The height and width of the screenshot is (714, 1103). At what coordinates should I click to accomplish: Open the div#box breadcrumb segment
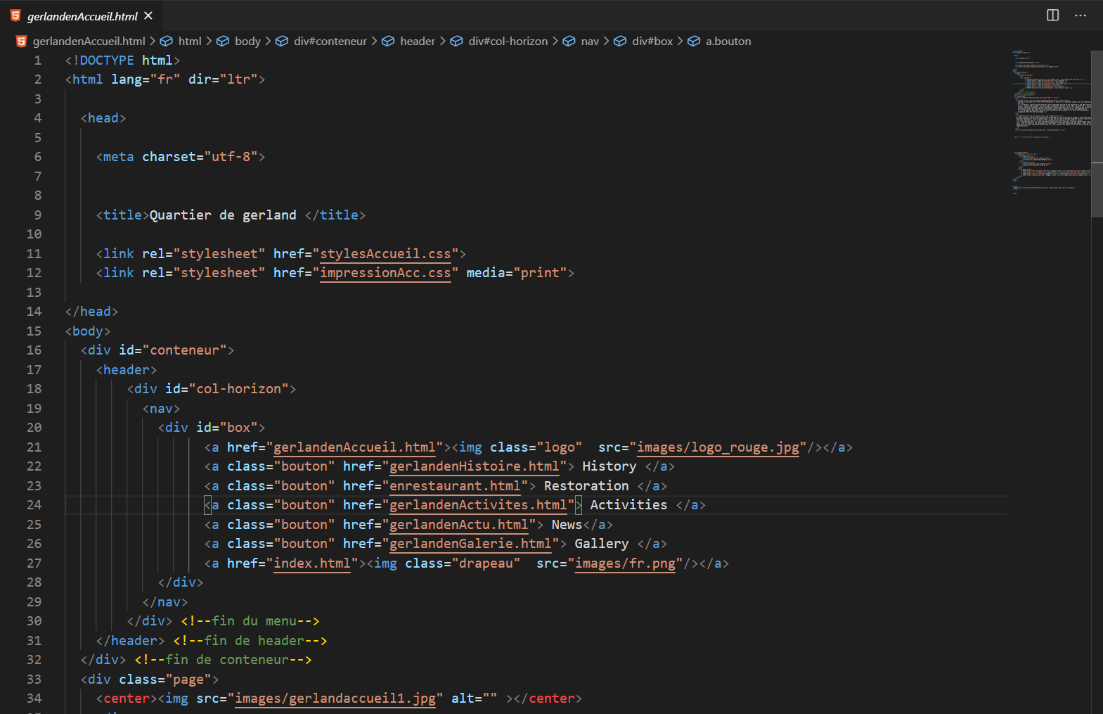[x=652, y=41]
